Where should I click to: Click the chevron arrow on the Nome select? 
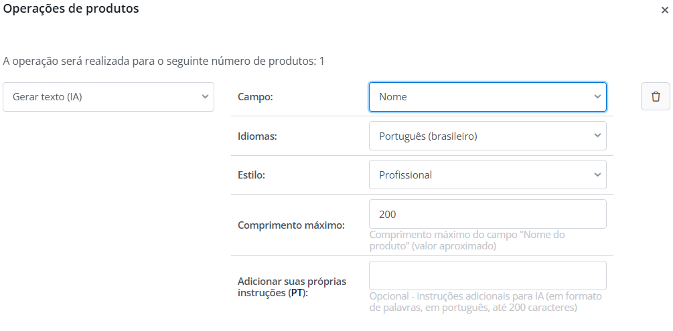click(x=597, y=97)
